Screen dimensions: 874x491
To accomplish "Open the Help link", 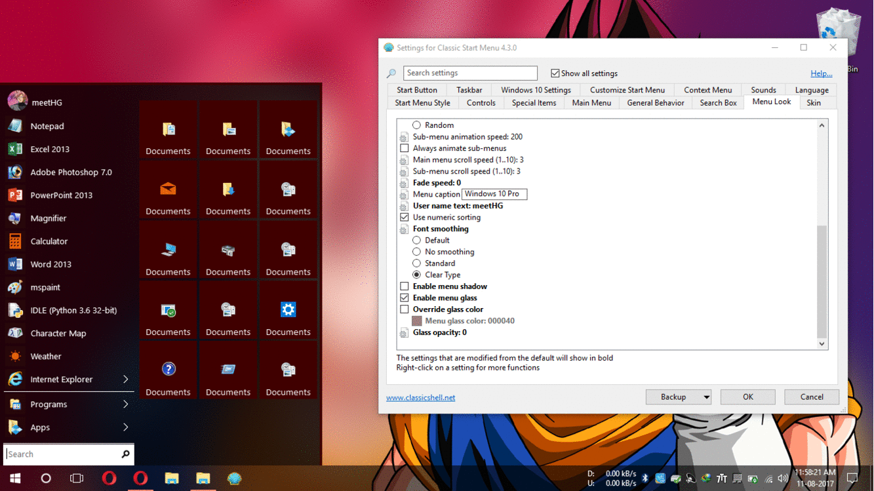I will coord(821,73).
